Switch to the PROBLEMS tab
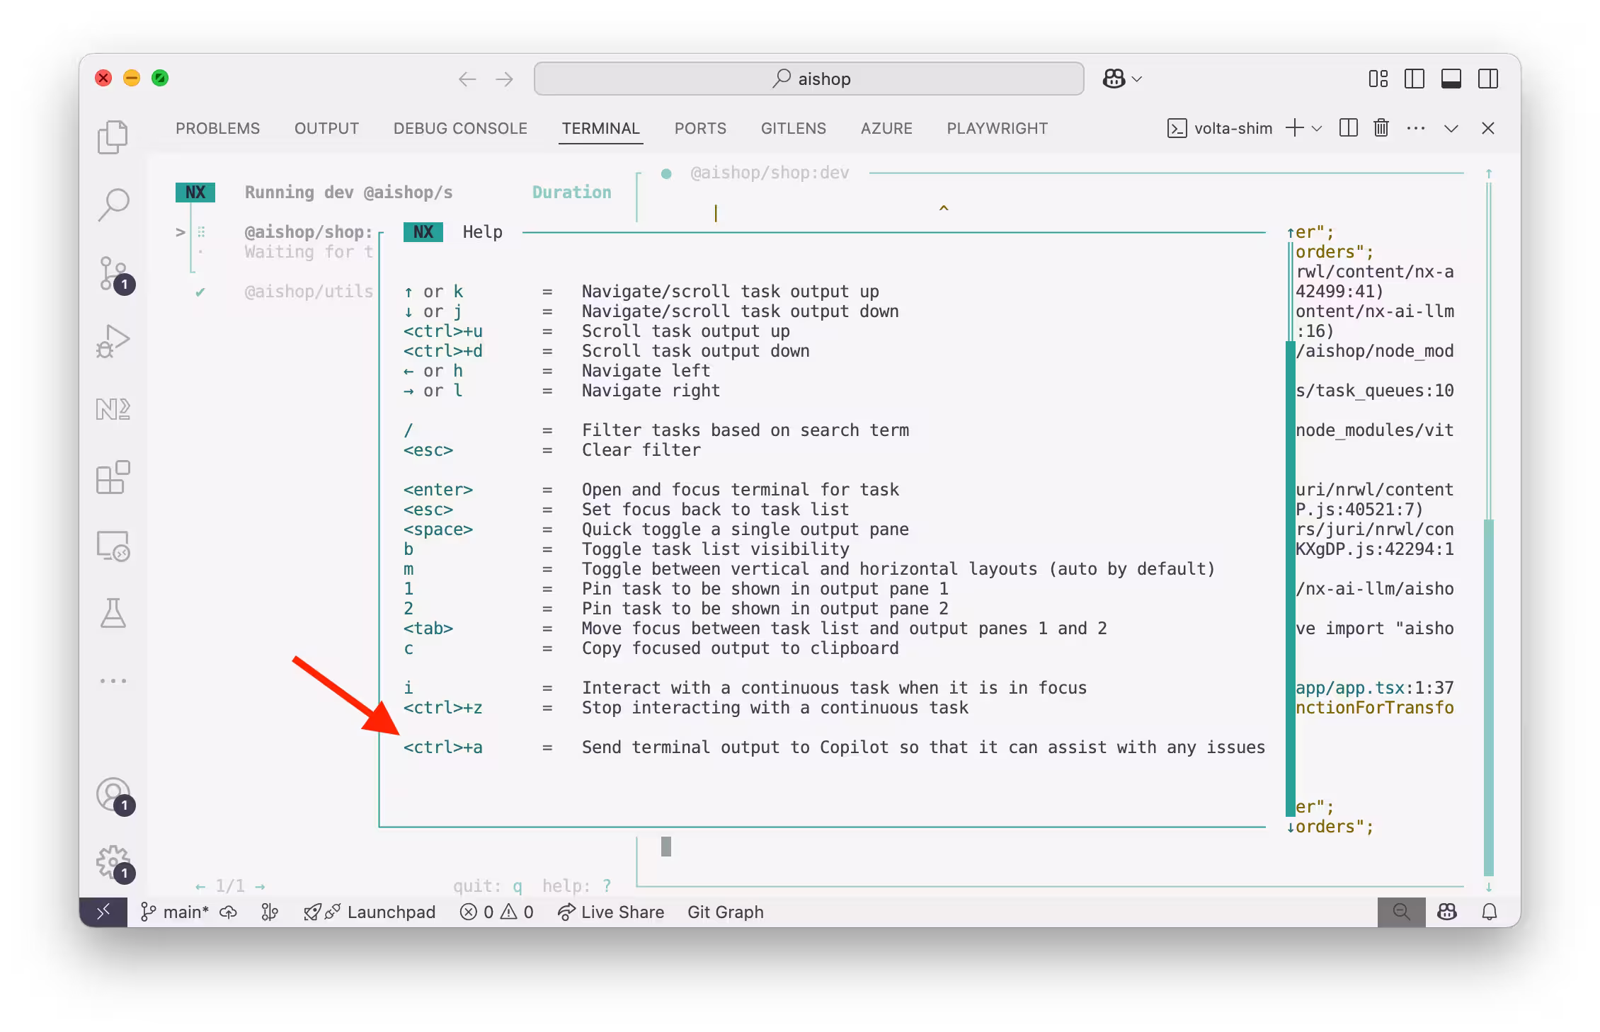 click(217, 128)
